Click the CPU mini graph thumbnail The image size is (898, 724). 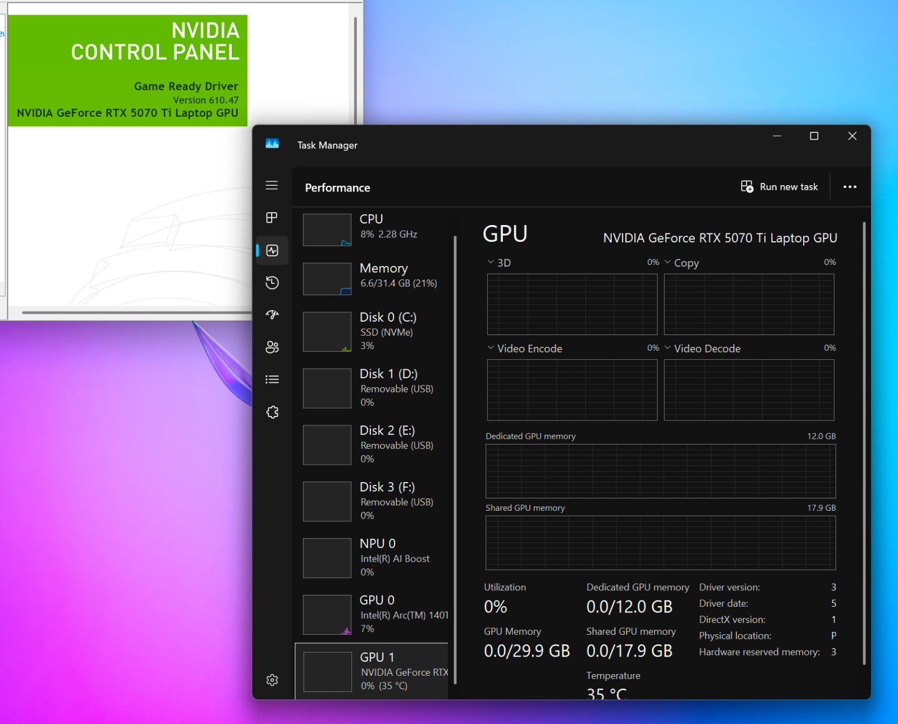point(327,230)
